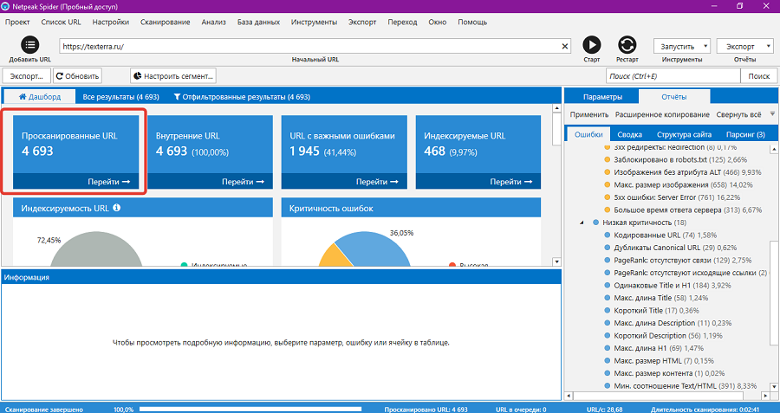This screenshot has width=780, height=413.
Task: Click the Поиск search button
Action: [758, 76]
